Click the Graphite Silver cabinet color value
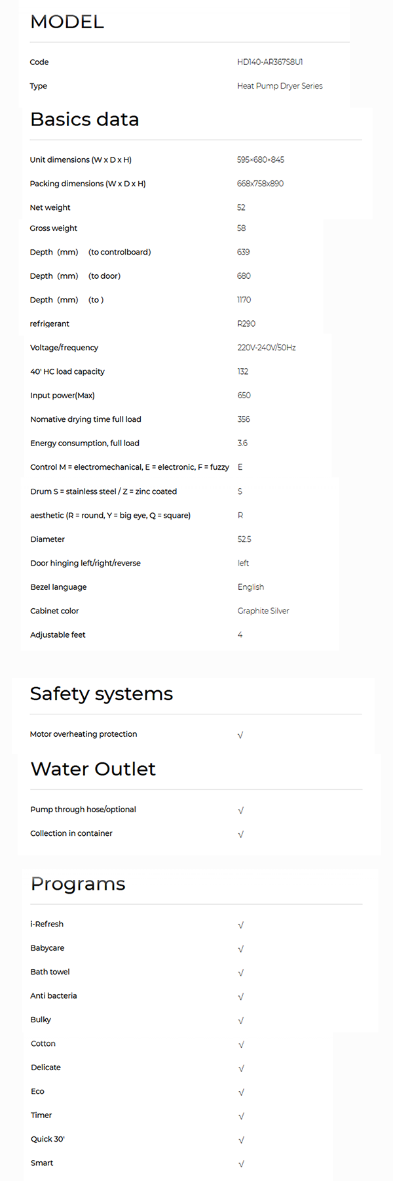 pos(263,611)
